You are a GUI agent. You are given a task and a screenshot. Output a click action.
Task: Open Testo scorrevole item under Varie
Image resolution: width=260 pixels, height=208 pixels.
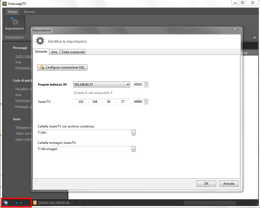(23, 134)
